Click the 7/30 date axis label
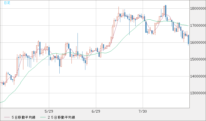Screen dimensions: 206x121 pos(143,112)
